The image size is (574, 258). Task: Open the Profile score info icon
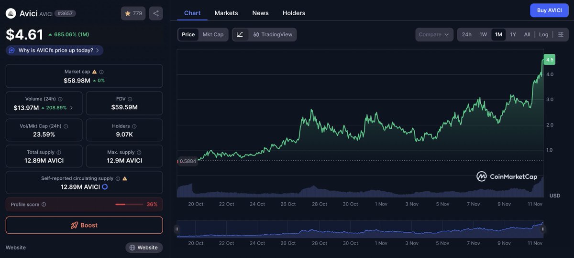click(44, 205)
